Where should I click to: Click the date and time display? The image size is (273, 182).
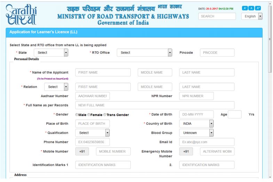coord(216,9)
